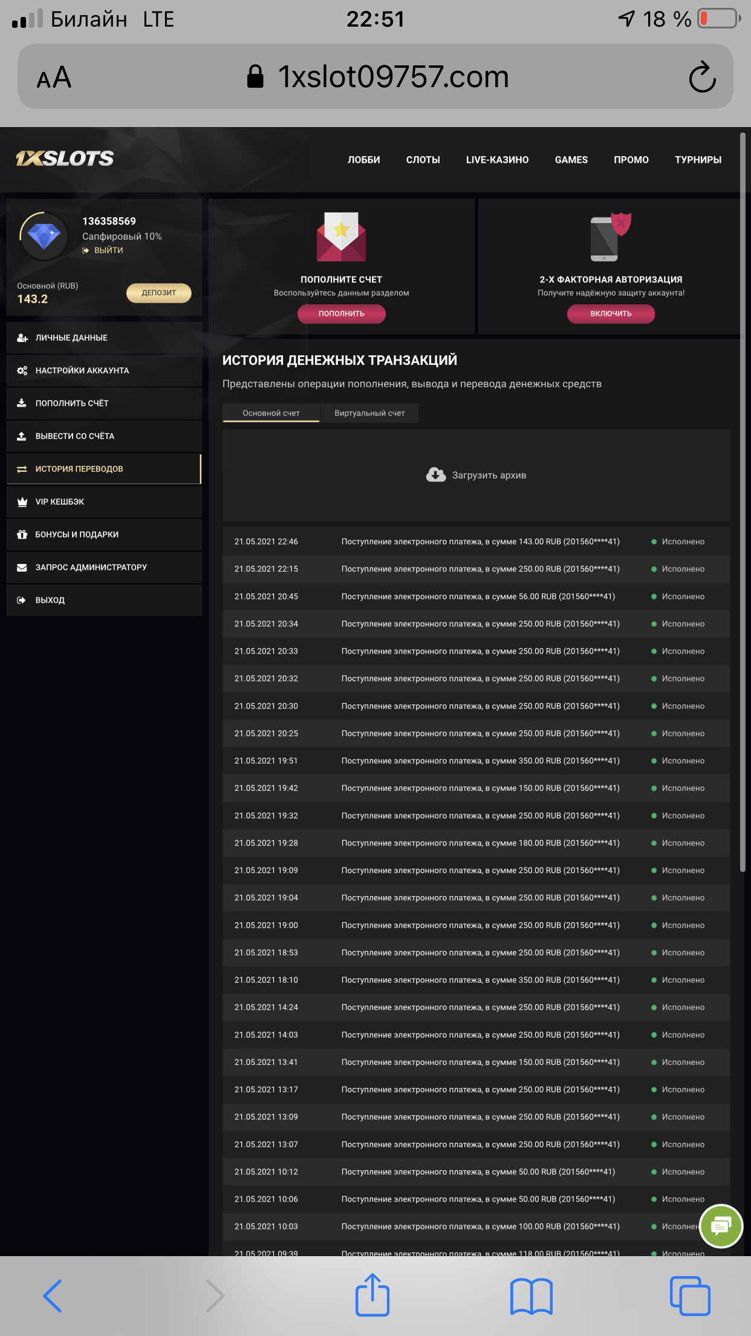Open ПРОМО navigation item
The height and width of the screenshot is (1336, 751).
point(631,160)
